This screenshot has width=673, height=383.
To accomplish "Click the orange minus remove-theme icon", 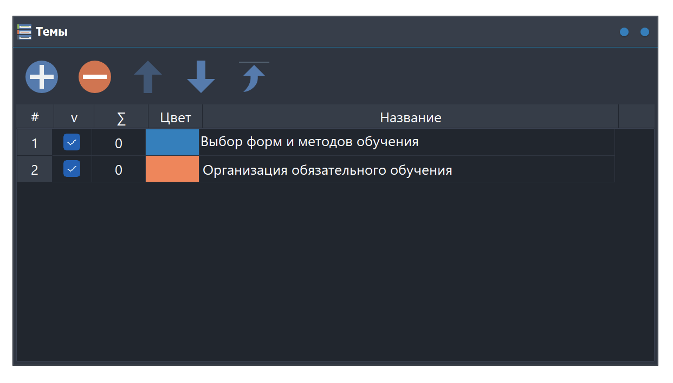I will [95, 77].
